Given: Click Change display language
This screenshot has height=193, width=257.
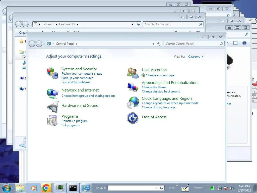Looking at the screenshot, I should pos(159,107).
